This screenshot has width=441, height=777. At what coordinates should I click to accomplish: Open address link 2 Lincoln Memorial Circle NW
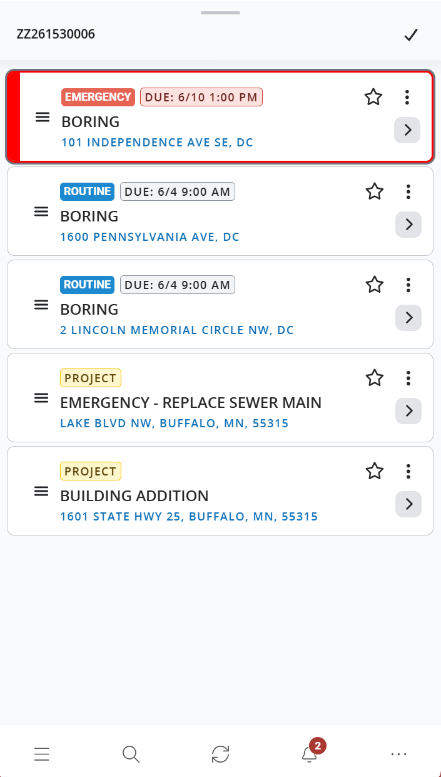click(x=177, y=330)
